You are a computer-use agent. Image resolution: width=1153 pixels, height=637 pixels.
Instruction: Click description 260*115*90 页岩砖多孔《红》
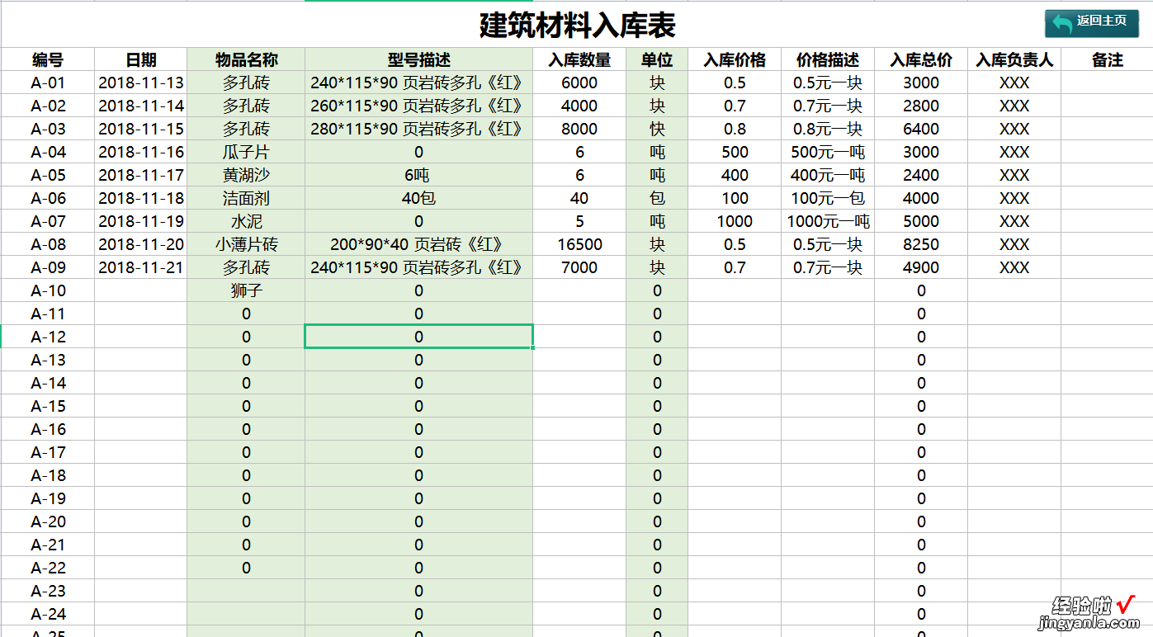(419, 106)
